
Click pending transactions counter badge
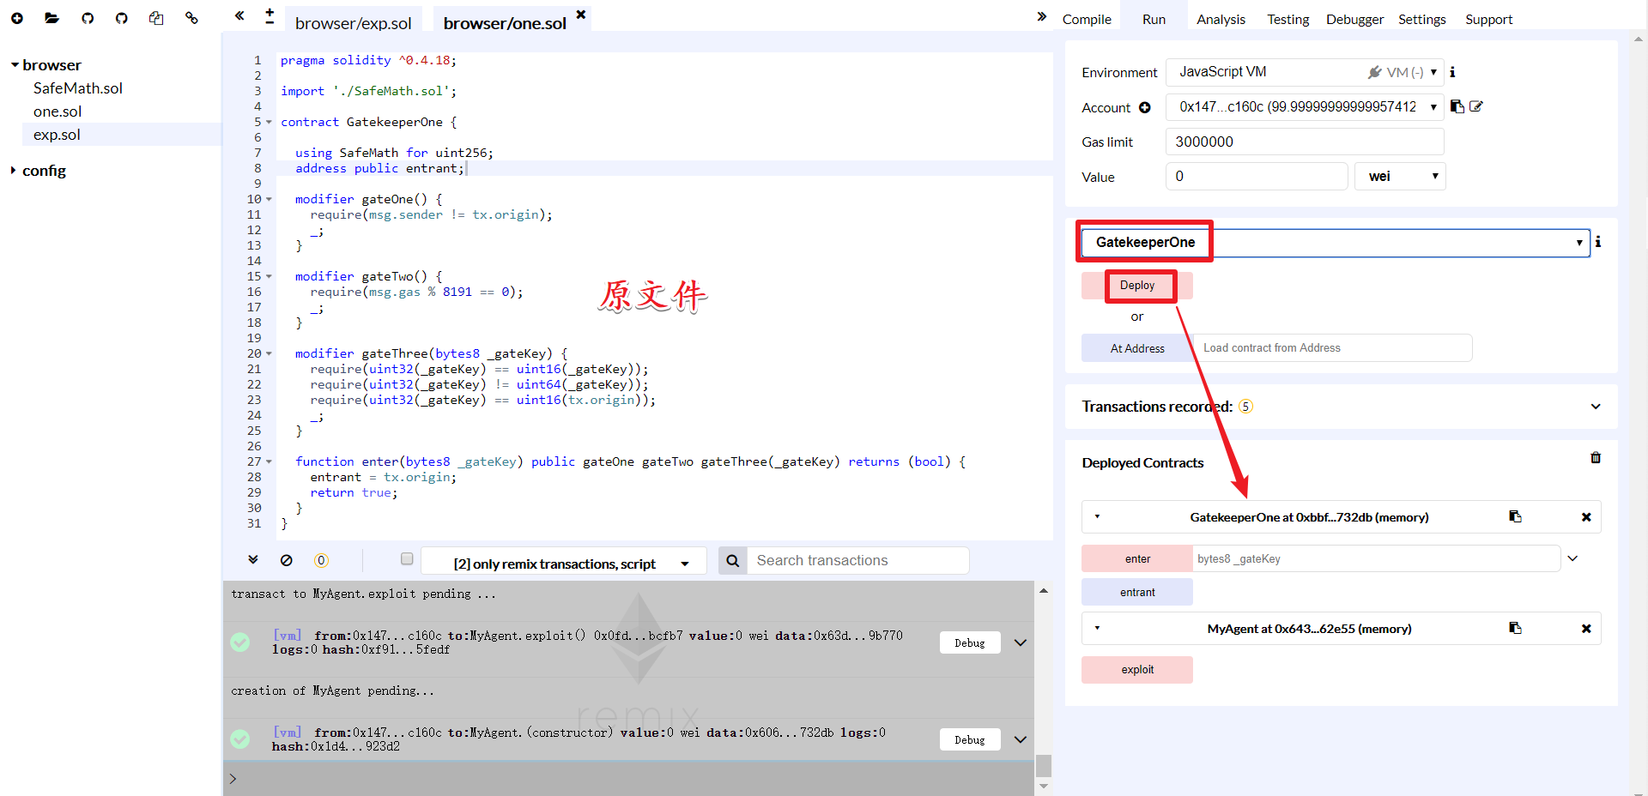coord(321,560)
